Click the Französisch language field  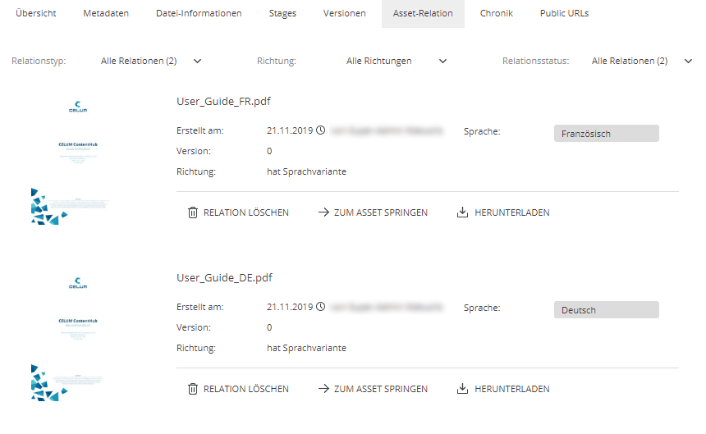pos(607,134)
